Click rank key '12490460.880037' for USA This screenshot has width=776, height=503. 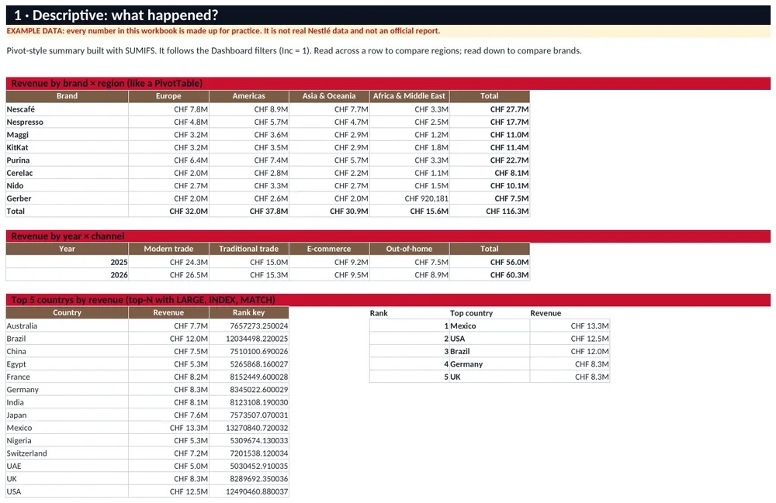point(249,491)
